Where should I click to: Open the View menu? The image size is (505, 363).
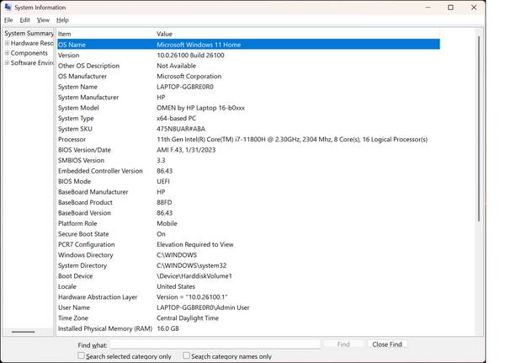coord(43,20)
